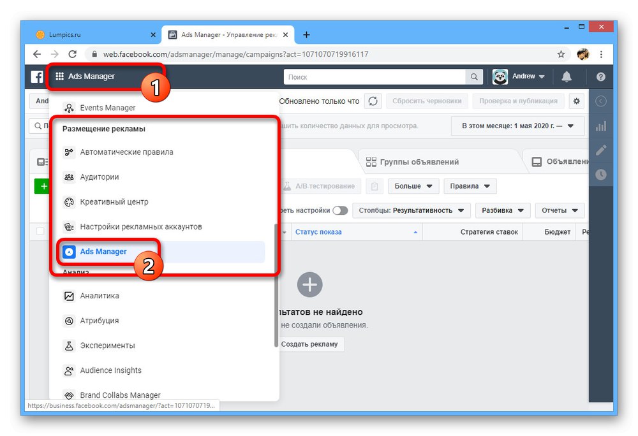Click the Аналитика chart icon
The image size is (638, 436).
[69, 296]
